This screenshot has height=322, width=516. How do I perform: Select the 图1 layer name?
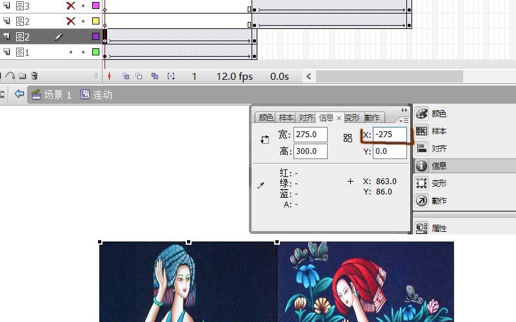click(23, 52)
